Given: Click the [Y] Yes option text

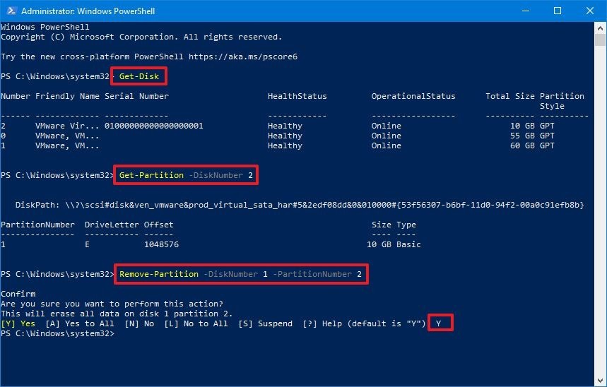Looking at the screenshot, I should (18, 323).
